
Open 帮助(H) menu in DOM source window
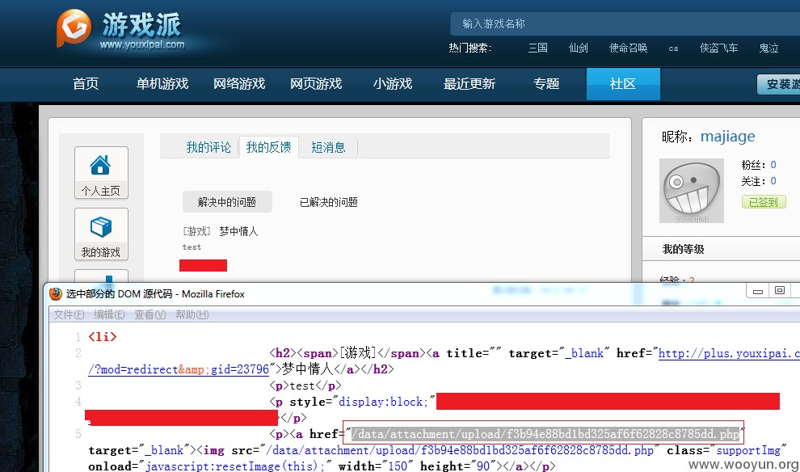(192, 315)
